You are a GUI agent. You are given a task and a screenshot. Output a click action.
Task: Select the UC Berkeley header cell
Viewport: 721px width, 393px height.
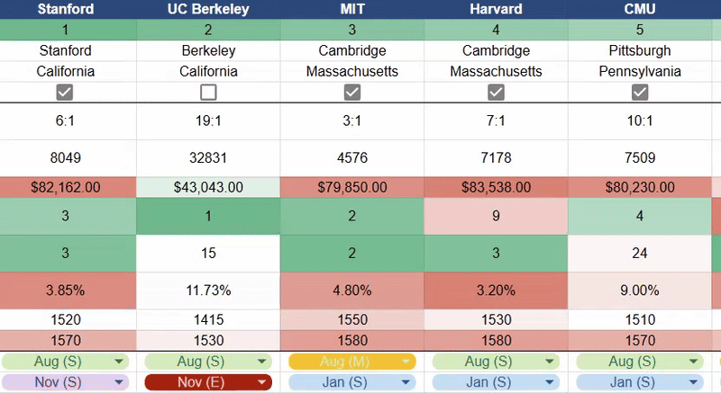208,9
